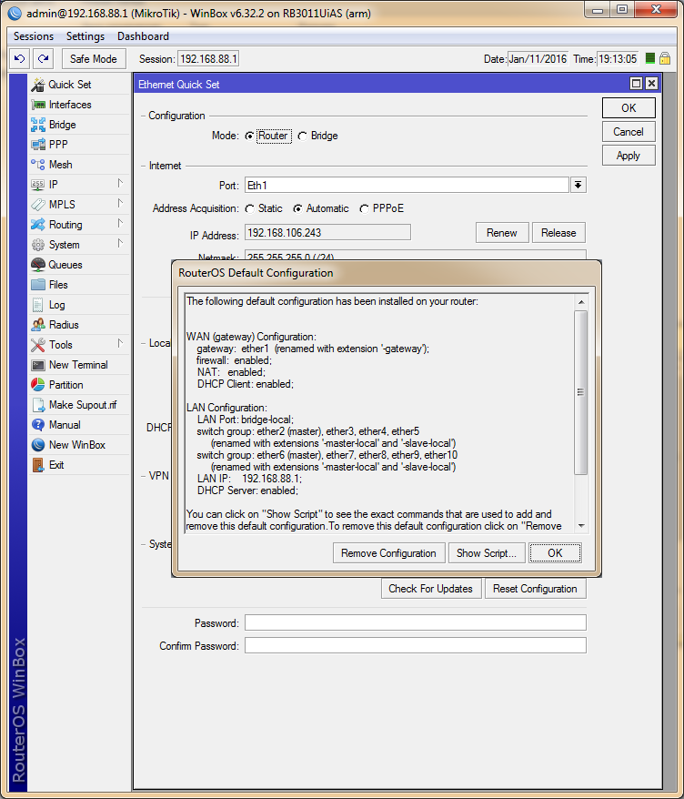Open the Sessions menu

pos(34,36)
